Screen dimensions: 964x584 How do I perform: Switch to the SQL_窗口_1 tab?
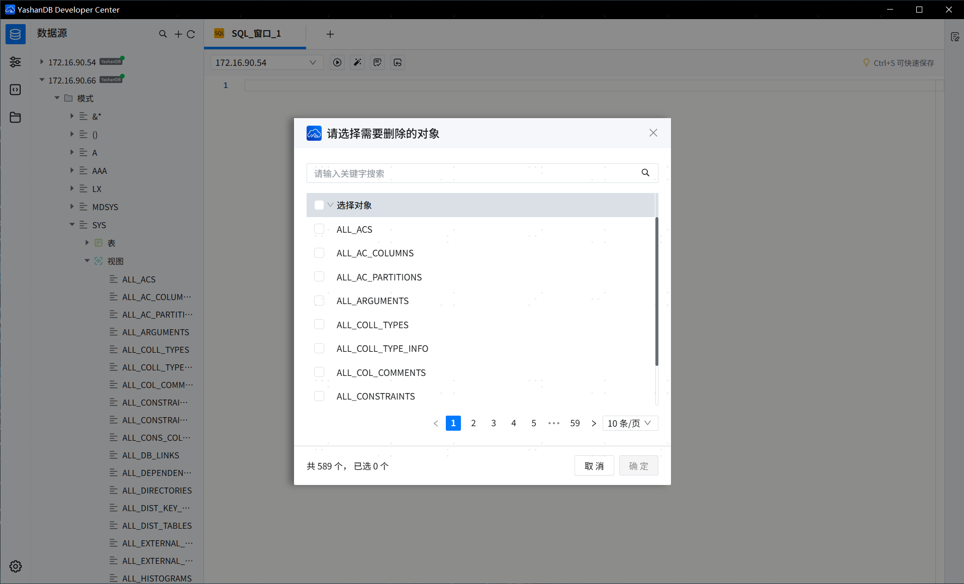255,34
